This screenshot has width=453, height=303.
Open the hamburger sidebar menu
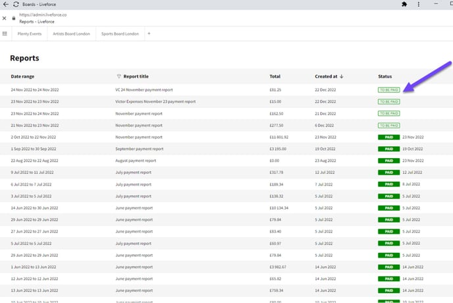coord(5,34)
